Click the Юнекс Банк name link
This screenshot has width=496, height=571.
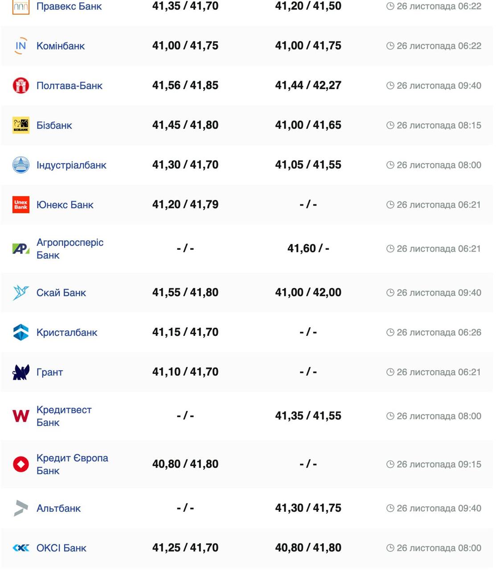pyautogui.click(x=65, y=205)
